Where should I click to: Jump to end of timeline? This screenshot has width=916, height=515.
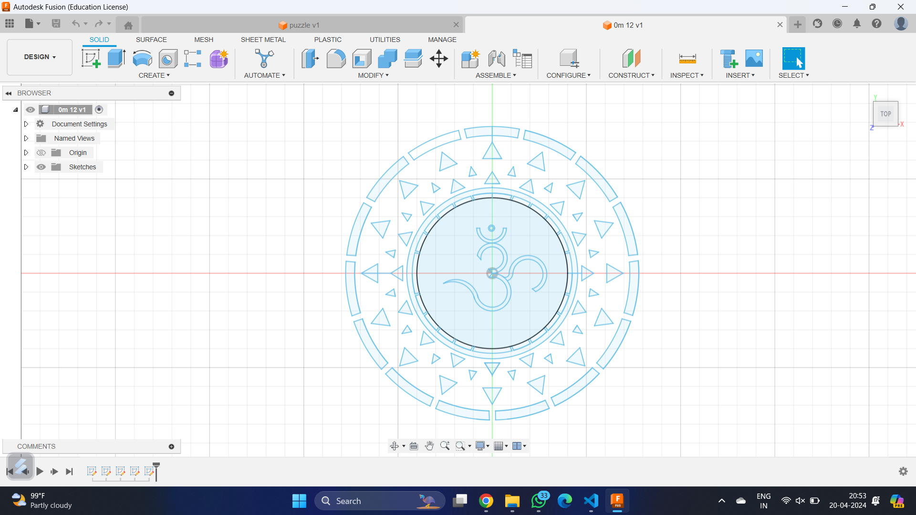[x=70, y=472]
